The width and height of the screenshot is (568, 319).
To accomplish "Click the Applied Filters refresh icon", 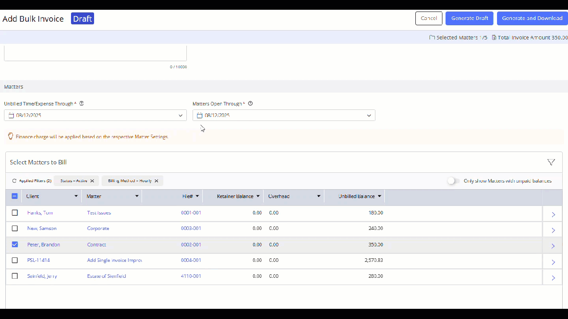I will 14,181.
